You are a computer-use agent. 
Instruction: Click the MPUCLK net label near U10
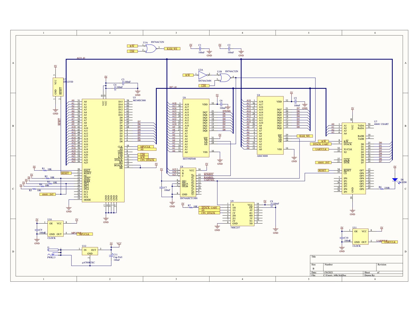(x=85, y=234)
